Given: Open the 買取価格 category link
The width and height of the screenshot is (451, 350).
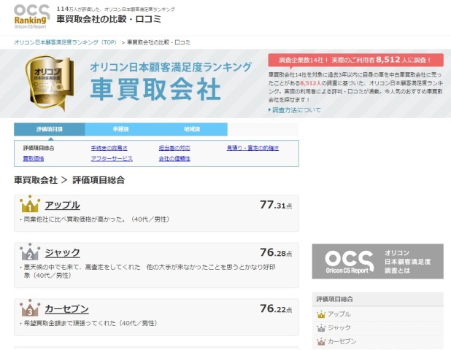Looking at the screenshot, I should tap(34, 158).
